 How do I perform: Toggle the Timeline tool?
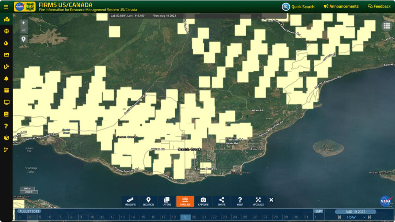(x=185, y=202)
